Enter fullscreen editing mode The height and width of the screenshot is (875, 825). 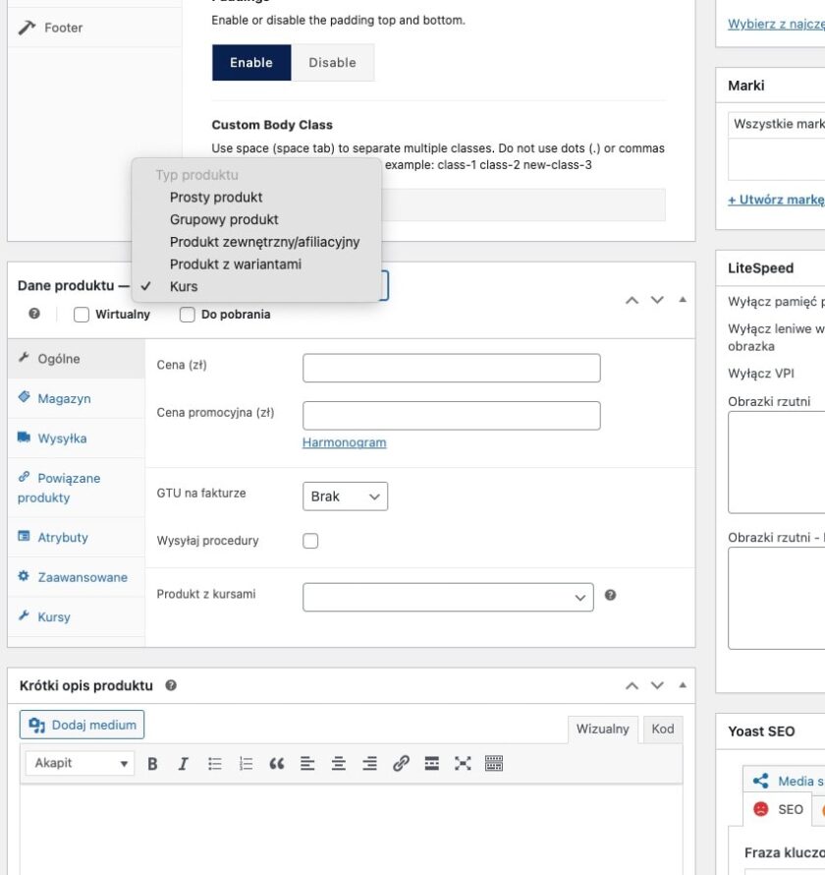click(463, 763)
